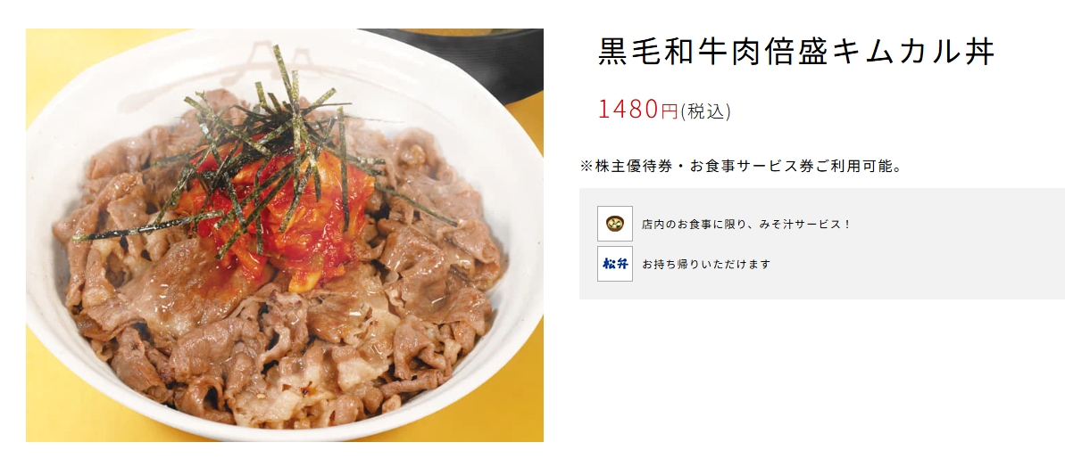Click the 松弁 takeout icon
Image resolution: width=1065 pixels, height=467 pixels.
615,264
